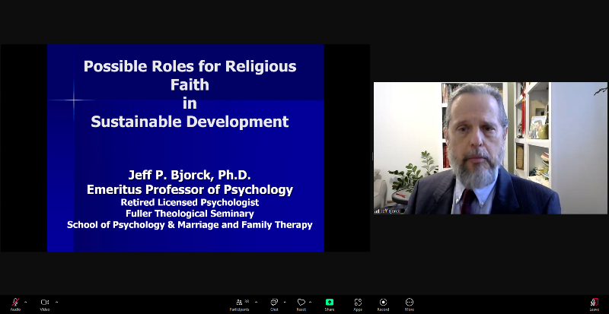
Task: Expand caret beside Chat
Action: pyautogui.click(x=285, y=302)
